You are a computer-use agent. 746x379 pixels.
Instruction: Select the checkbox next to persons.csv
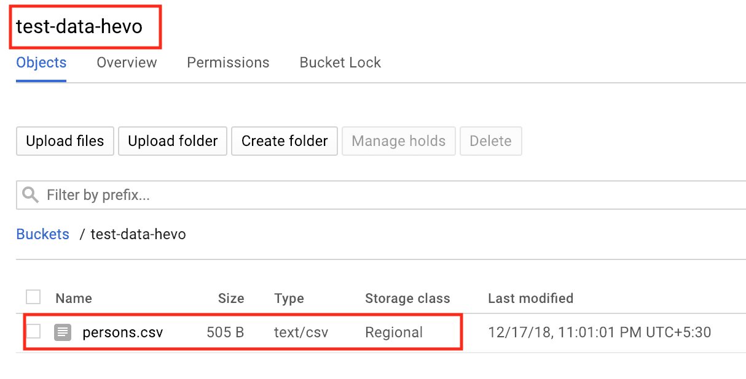(33, 332)
